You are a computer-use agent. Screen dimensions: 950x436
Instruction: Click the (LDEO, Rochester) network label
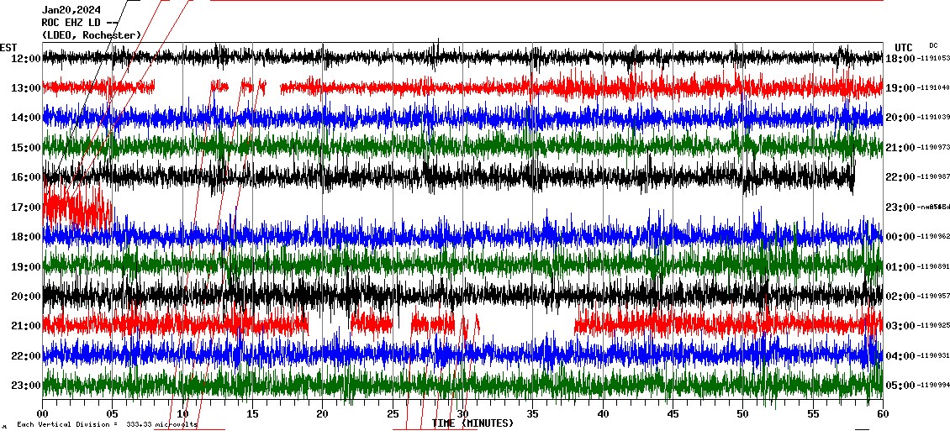92,34
